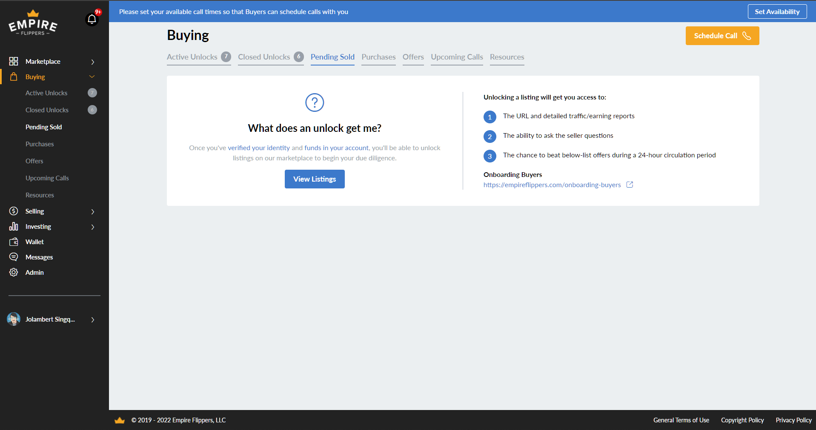Select Pending Sold in the sidebar
This screenshot has height=430, width=816.
click(43, 127)
